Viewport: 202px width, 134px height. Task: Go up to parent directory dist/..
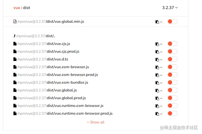point(36,36)
